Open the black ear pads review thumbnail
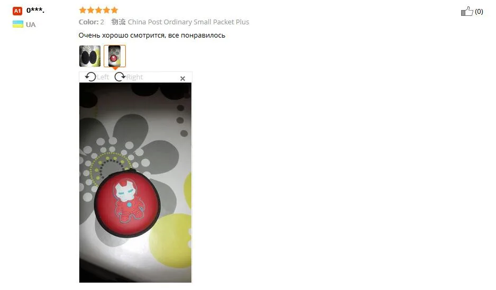The height and width of the screenshot is (290, 496). (90, 56)
